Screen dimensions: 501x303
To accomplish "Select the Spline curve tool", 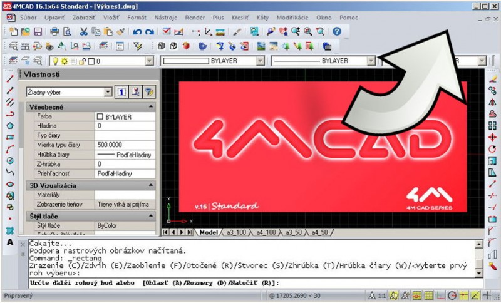I will point(10,172).
